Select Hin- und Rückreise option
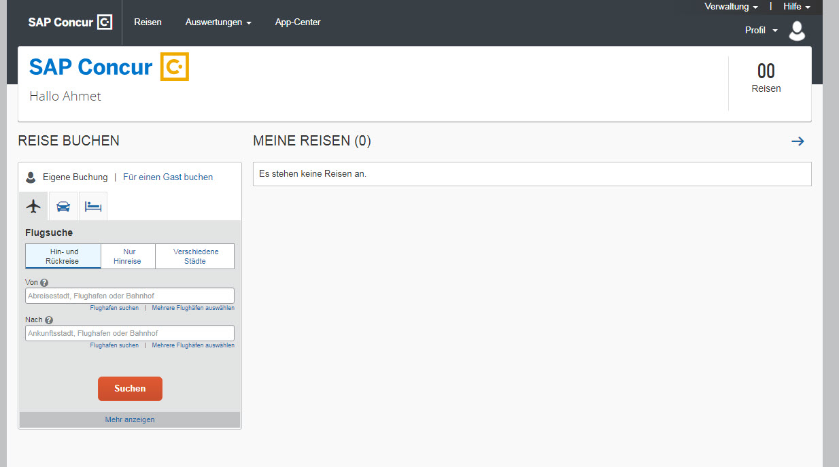Image resolution: width=839 pixels, height=467 pixels. 63,256
